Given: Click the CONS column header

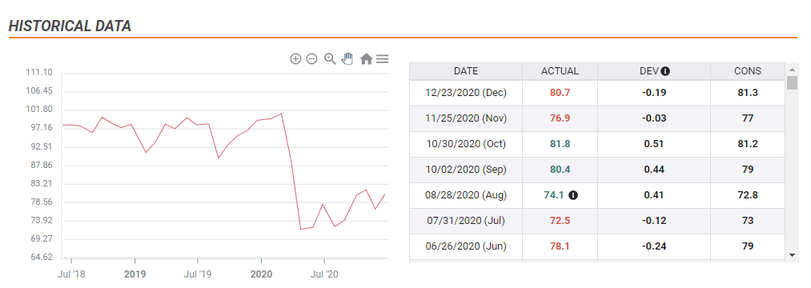Looking at the screenshot, I should (748, 71).
